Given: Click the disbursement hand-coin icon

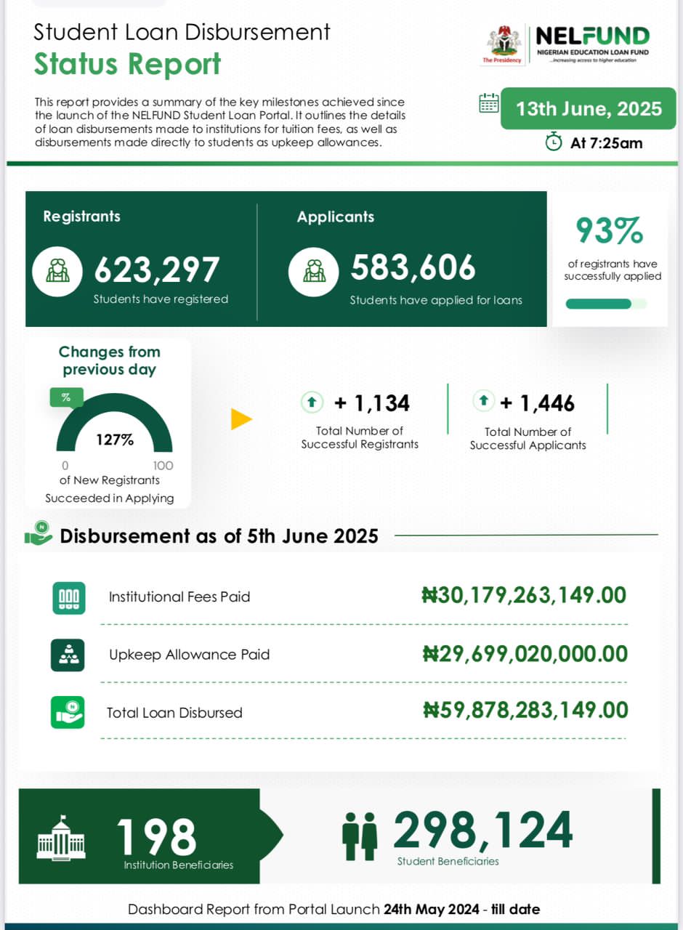Looking at the screenshot, I should point(39,535).
